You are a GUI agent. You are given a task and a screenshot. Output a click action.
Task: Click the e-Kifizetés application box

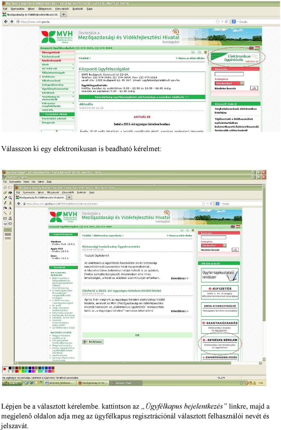[x=220, y=292]
